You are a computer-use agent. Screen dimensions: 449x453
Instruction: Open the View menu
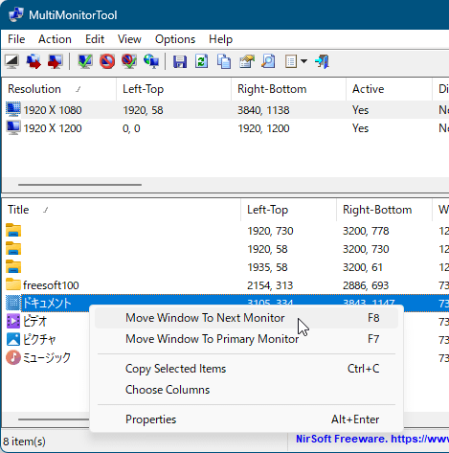(x=129, y=39)
